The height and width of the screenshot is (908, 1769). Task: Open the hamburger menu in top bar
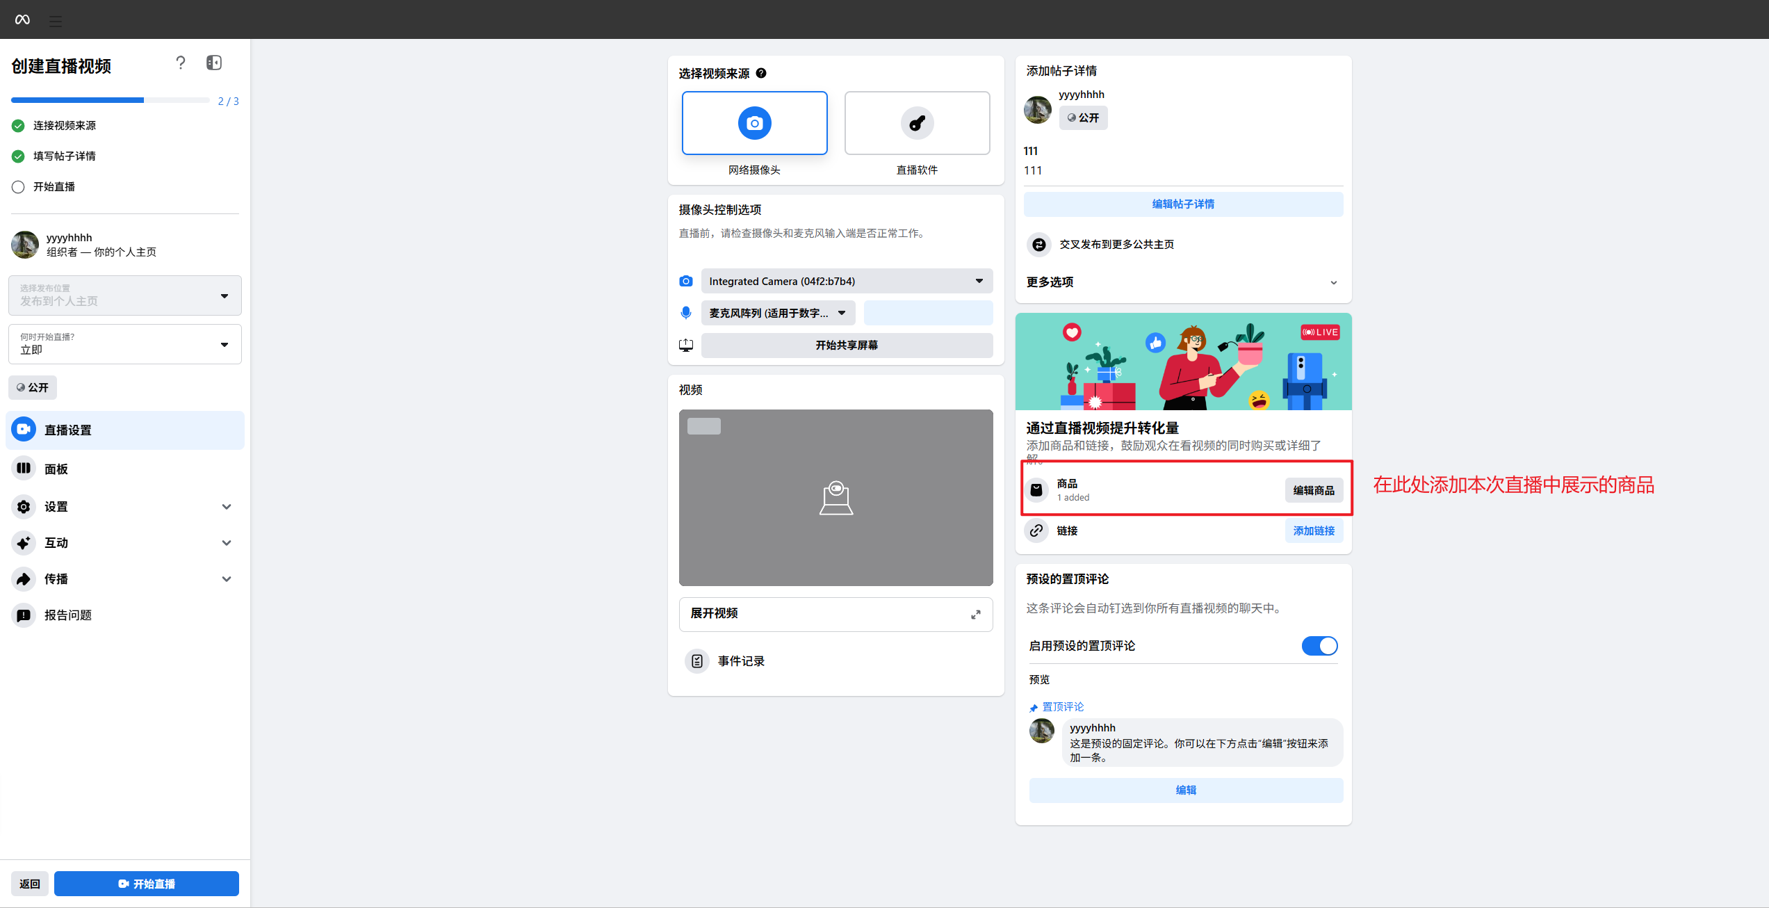(x=56, y=22)
